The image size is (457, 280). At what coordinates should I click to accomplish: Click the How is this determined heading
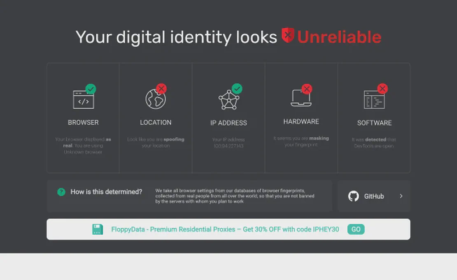click(x=106, y=192)
